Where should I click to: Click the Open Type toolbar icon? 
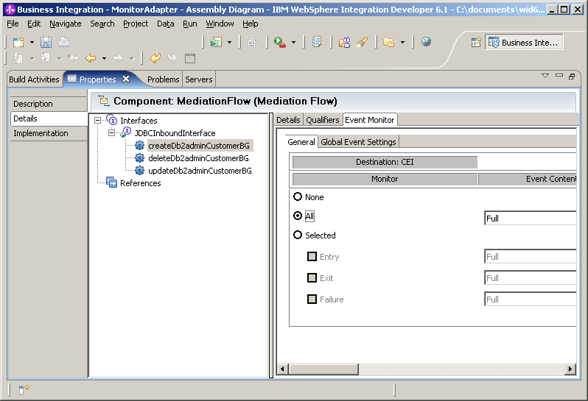tap(344, 43)
